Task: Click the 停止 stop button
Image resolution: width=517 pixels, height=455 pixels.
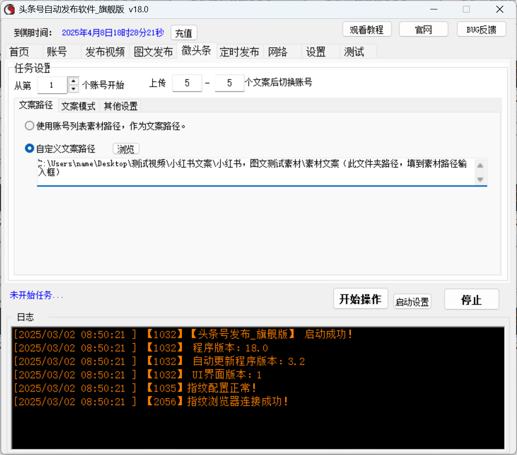Action: click(471, 299)
